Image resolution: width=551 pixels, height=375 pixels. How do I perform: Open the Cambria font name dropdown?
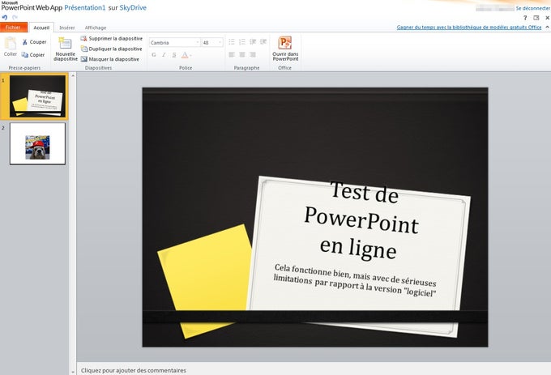[x=198, y=42]
